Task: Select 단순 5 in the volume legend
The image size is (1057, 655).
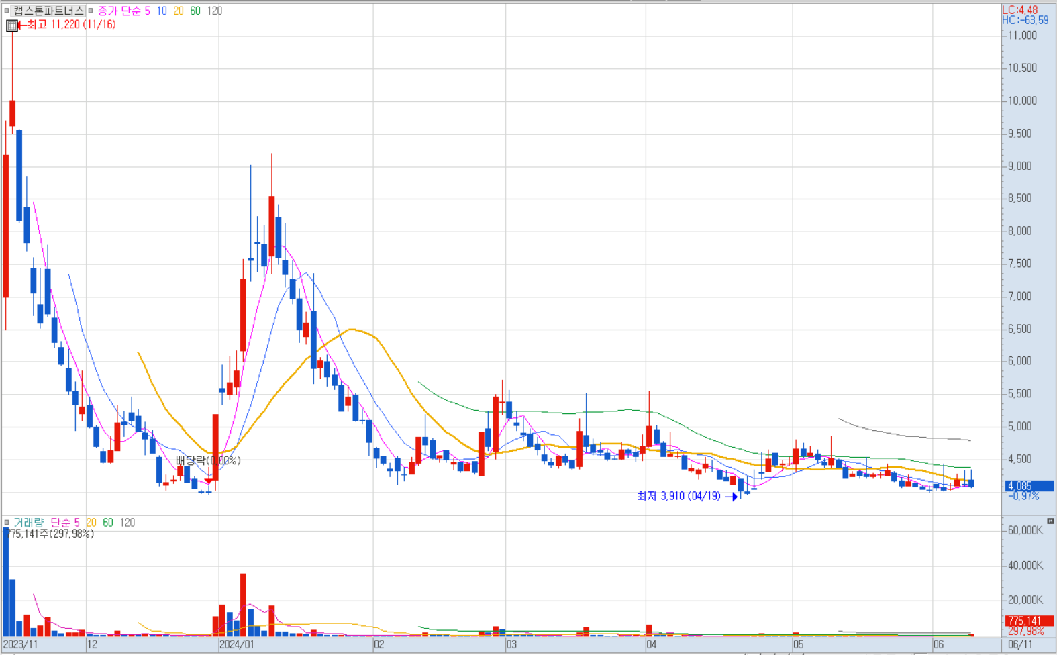Action: point(65,522)
